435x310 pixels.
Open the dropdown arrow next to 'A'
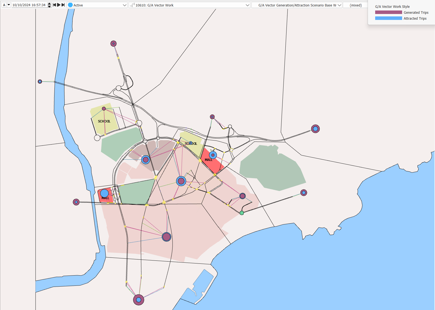(x=8, y=5)
